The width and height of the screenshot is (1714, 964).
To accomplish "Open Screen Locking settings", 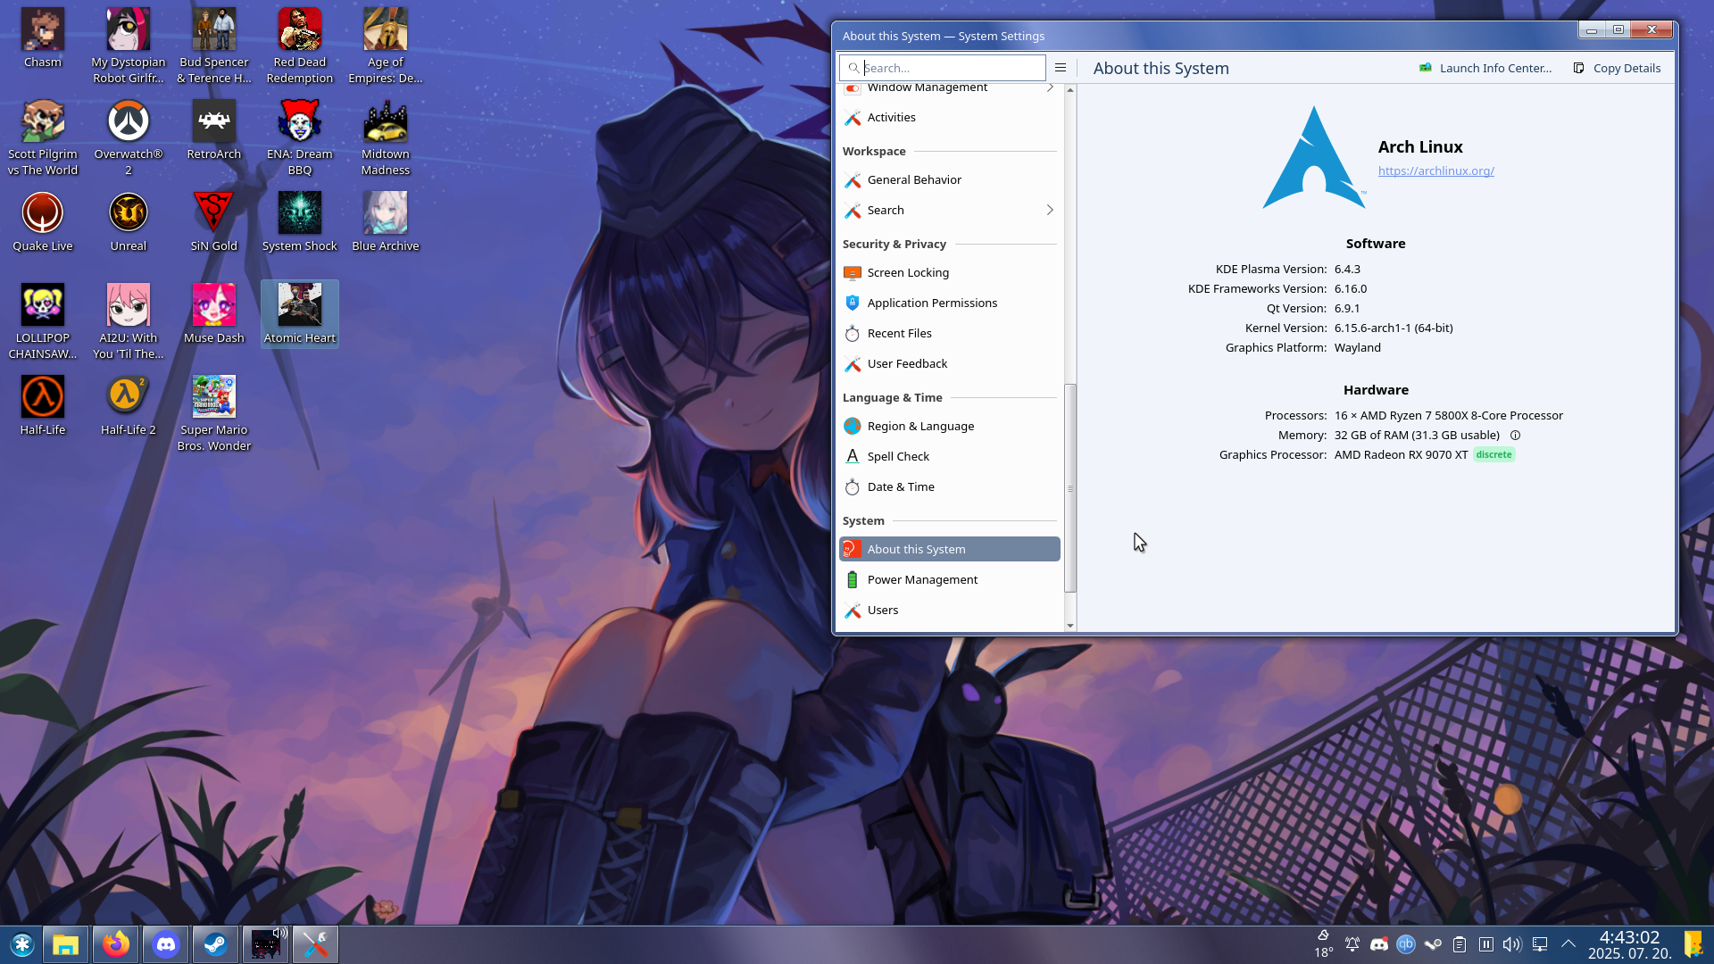I will pos(950,272).
